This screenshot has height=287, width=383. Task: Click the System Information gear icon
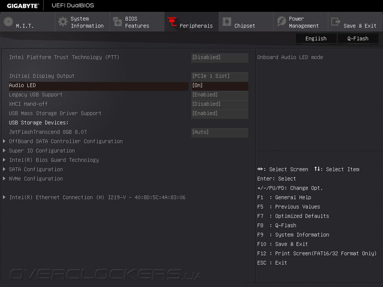[63, 22]
